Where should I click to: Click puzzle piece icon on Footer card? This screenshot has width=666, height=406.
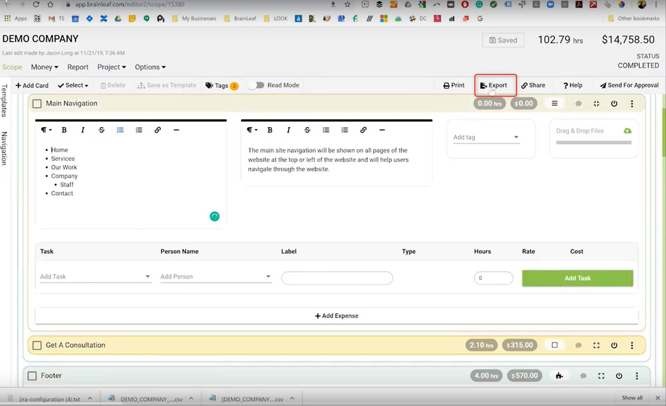point(559,375)
